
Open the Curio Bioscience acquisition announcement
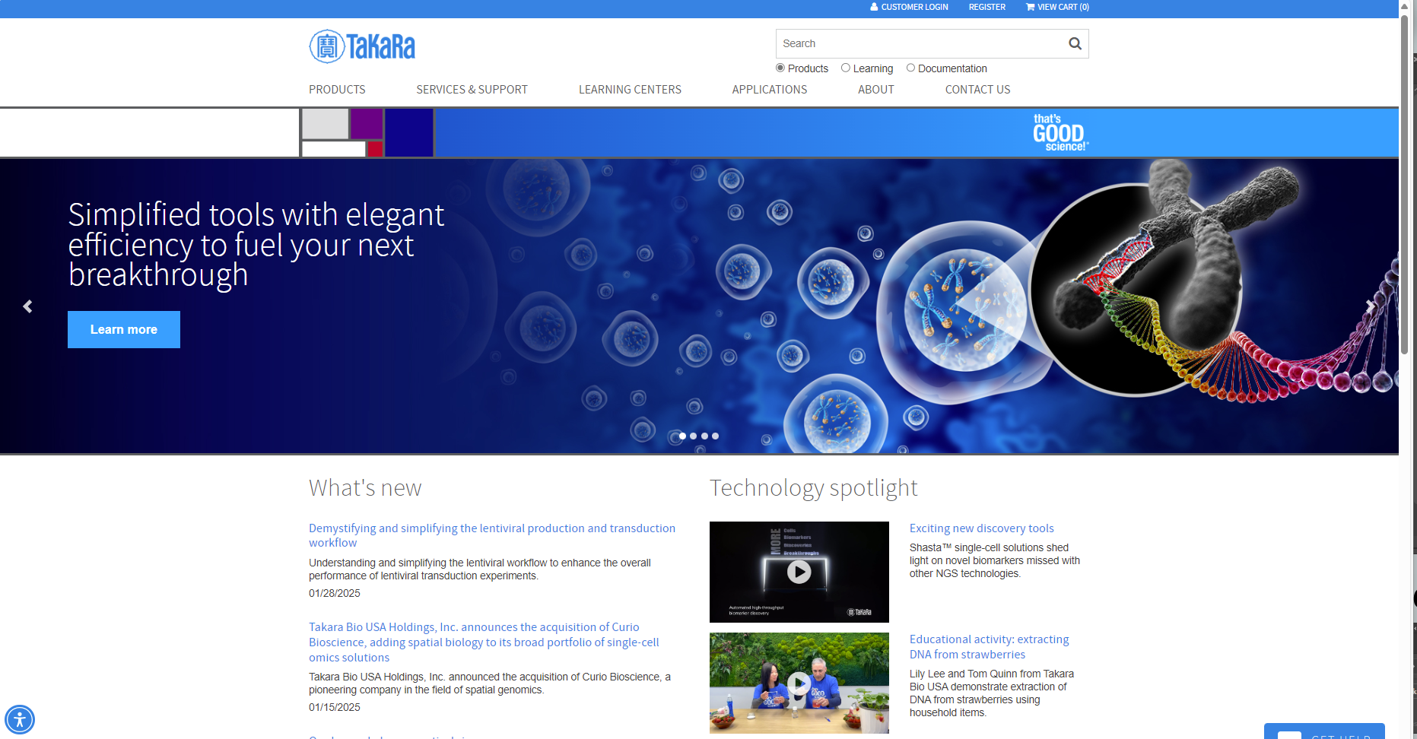click(484, 642)
